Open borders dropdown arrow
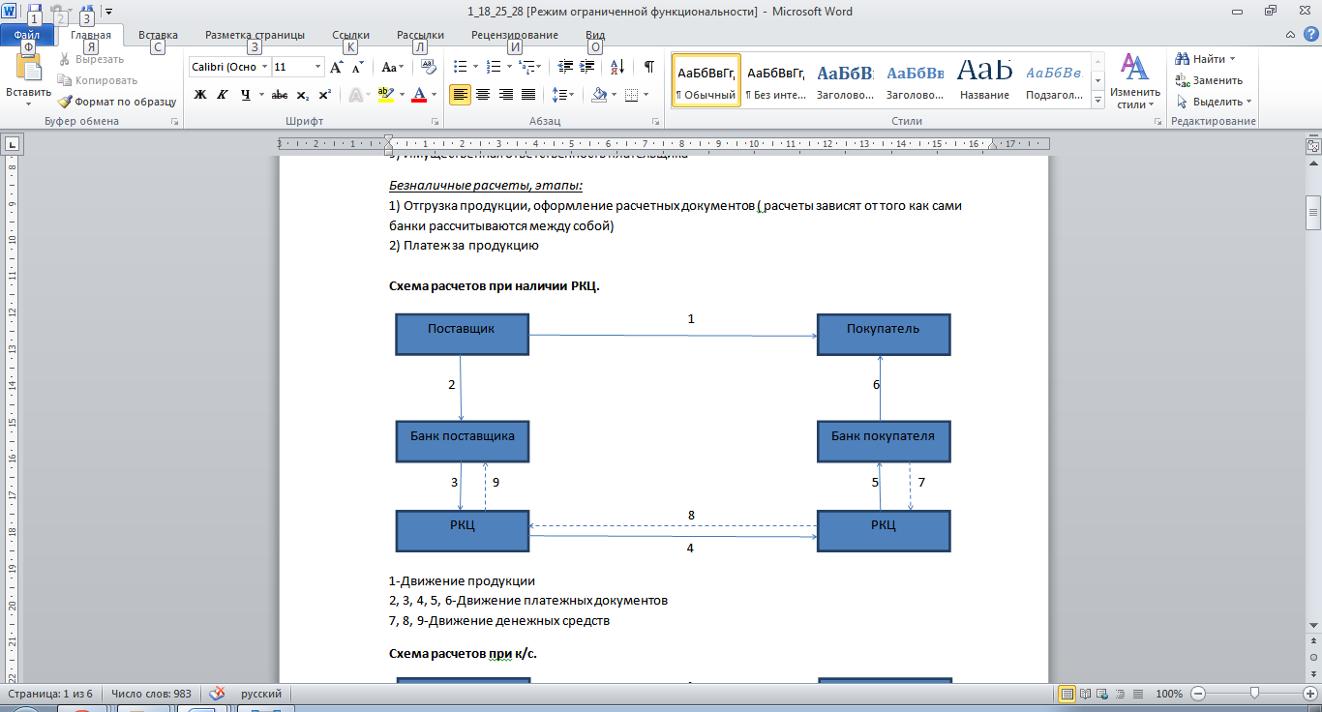 [647, 95]
